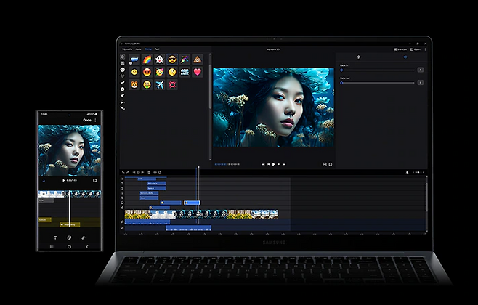Click the laptop timeline video thumbnail strip
This screenshot has height=305, width=478.
pyautogui.click(x=200, y=213)
